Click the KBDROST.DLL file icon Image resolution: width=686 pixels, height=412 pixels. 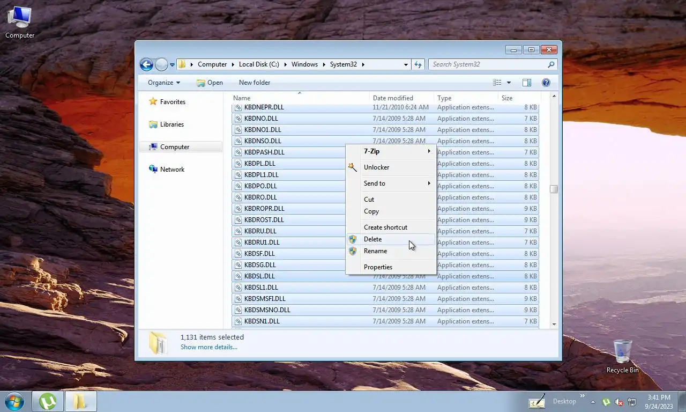[238, 220]
